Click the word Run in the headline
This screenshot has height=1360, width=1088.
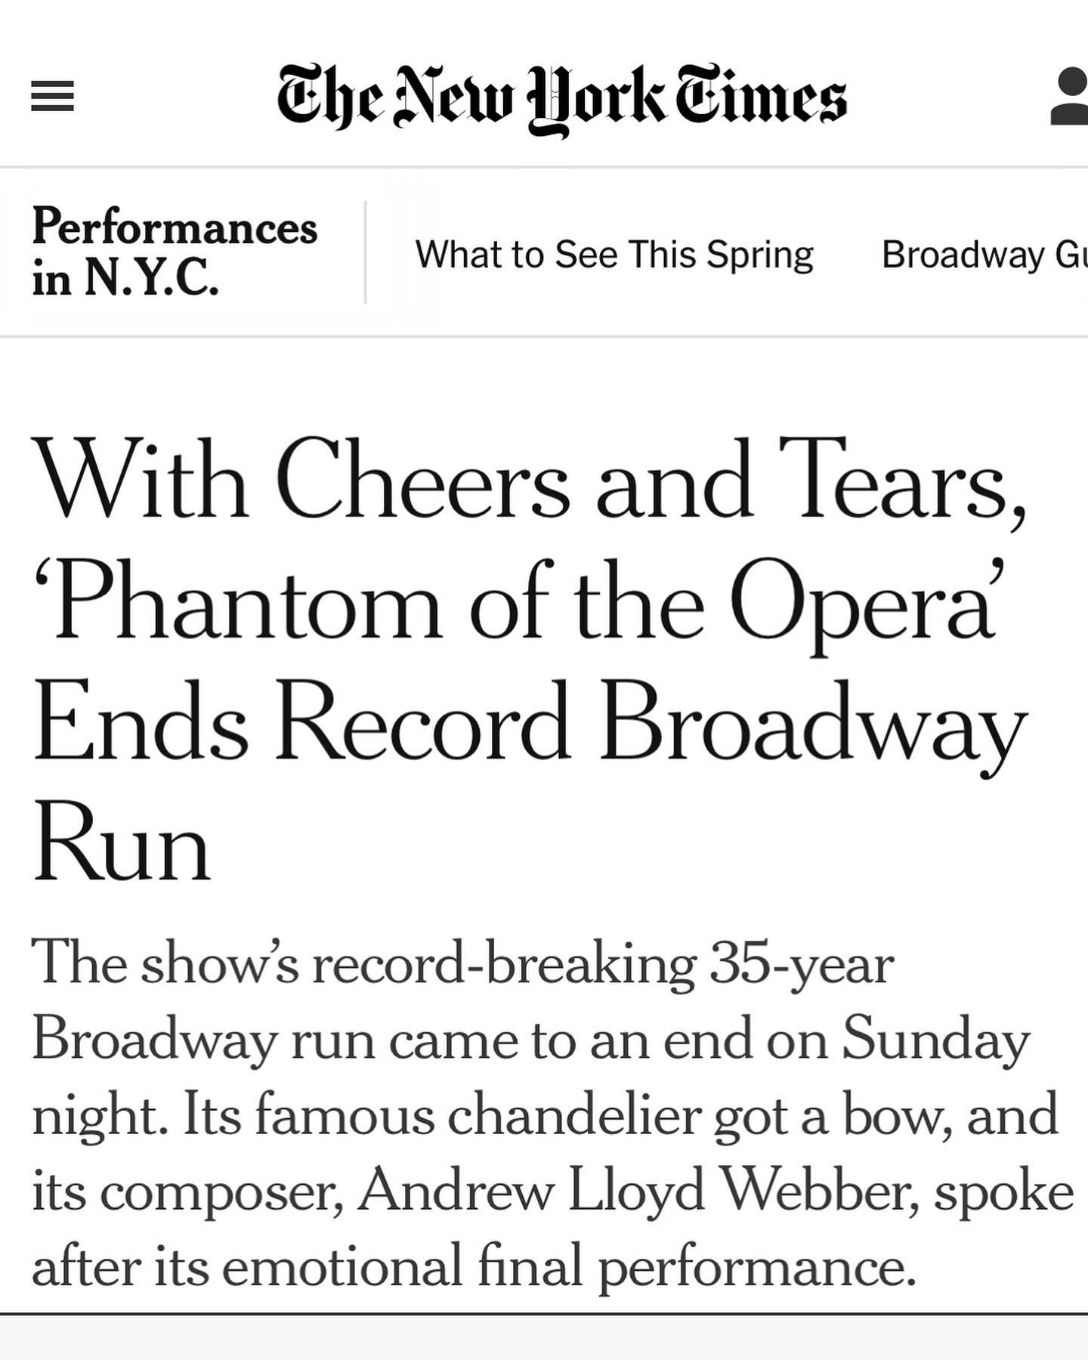coord(122,841)
